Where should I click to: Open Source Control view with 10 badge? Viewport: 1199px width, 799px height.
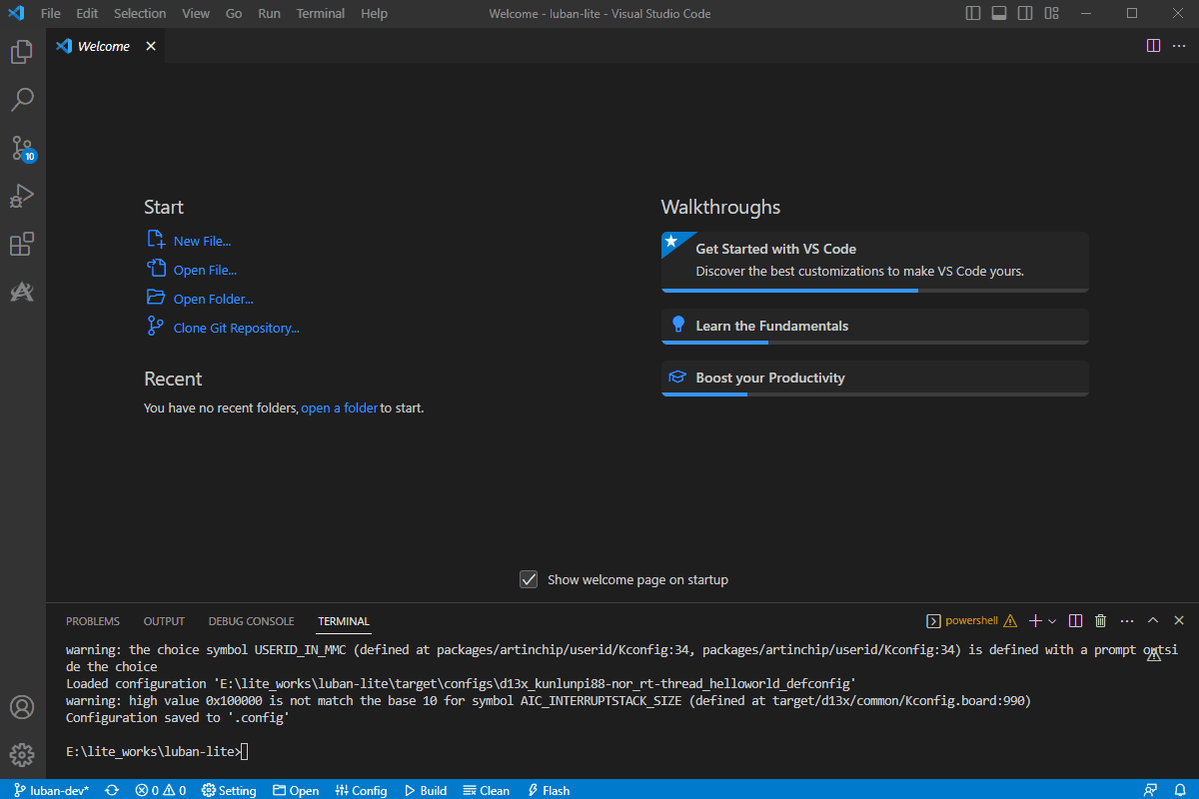coord(22,149)
